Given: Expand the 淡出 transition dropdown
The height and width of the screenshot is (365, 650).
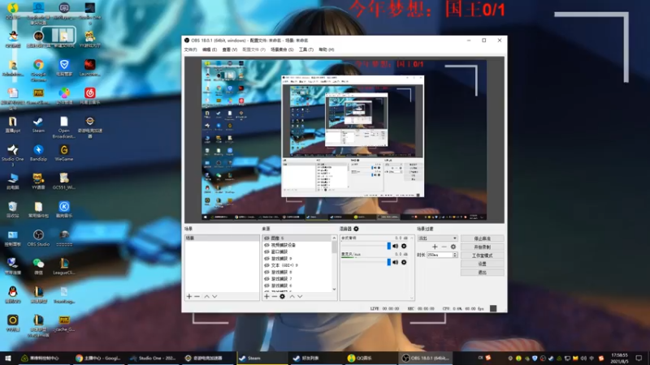Looking at the screenshot, I should pyautogui.click(x=437, y=238).
